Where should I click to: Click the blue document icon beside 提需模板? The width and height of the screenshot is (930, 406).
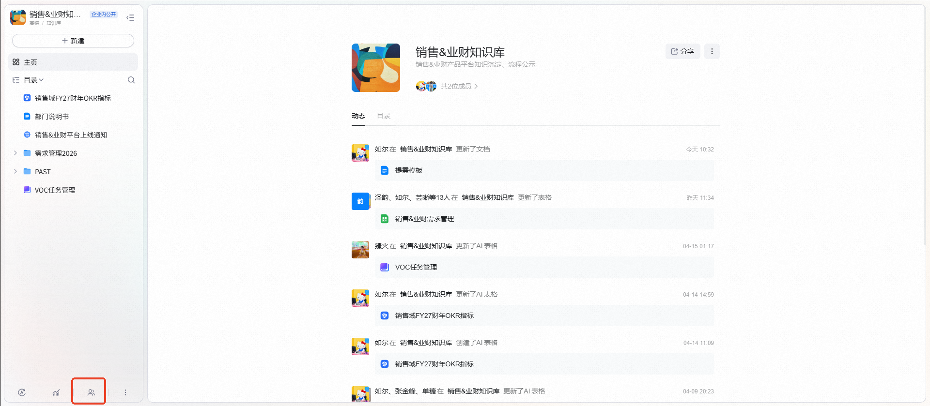tap(385, 170)
